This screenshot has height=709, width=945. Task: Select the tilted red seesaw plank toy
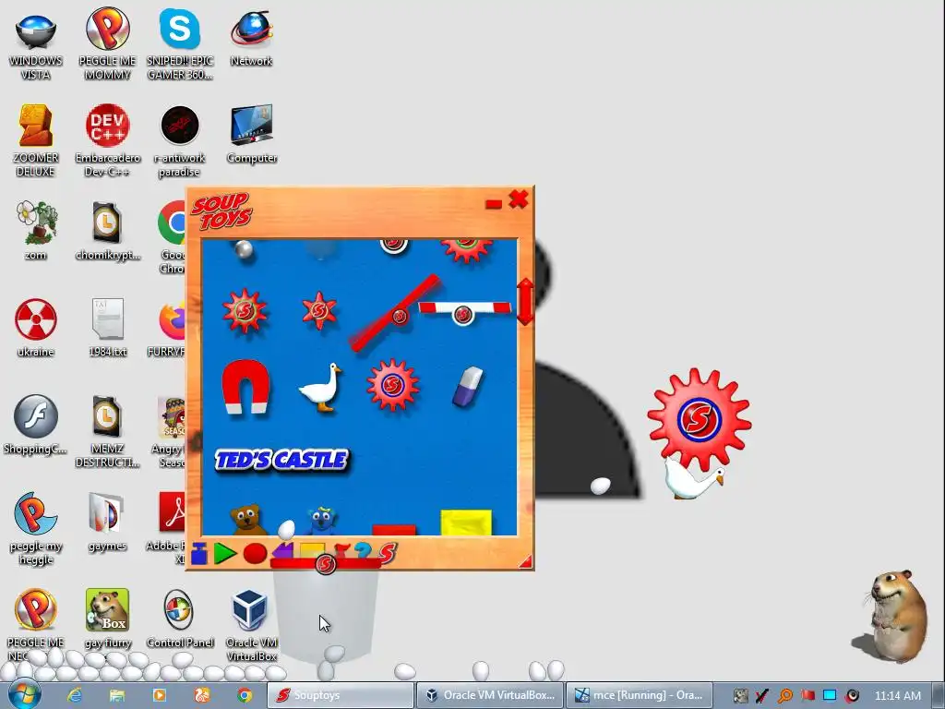pyautogui.click(x=395, y=313)
